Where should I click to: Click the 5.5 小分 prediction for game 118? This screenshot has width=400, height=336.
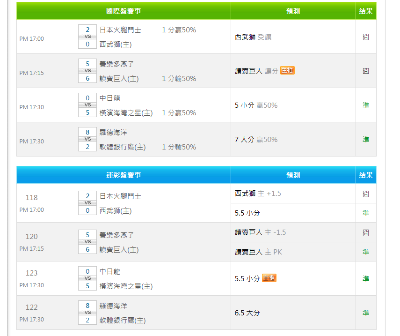[x=247, y=213]
